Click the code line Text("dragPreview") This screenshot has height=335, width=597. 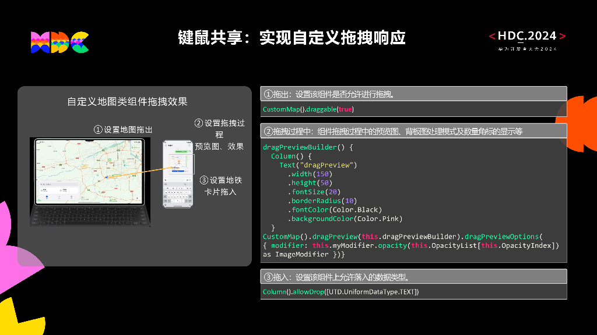click(318, 165)
